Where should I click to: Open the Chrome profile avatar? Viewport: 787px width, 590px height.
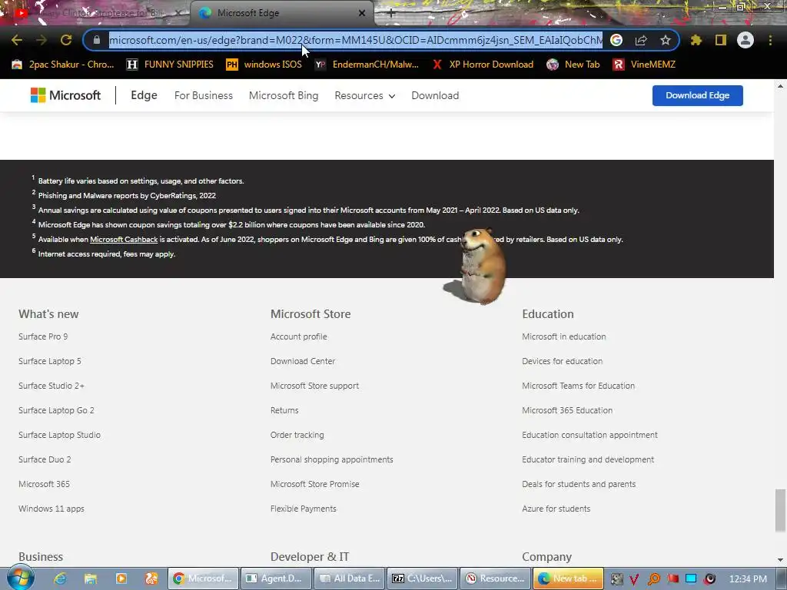(745, 40)
